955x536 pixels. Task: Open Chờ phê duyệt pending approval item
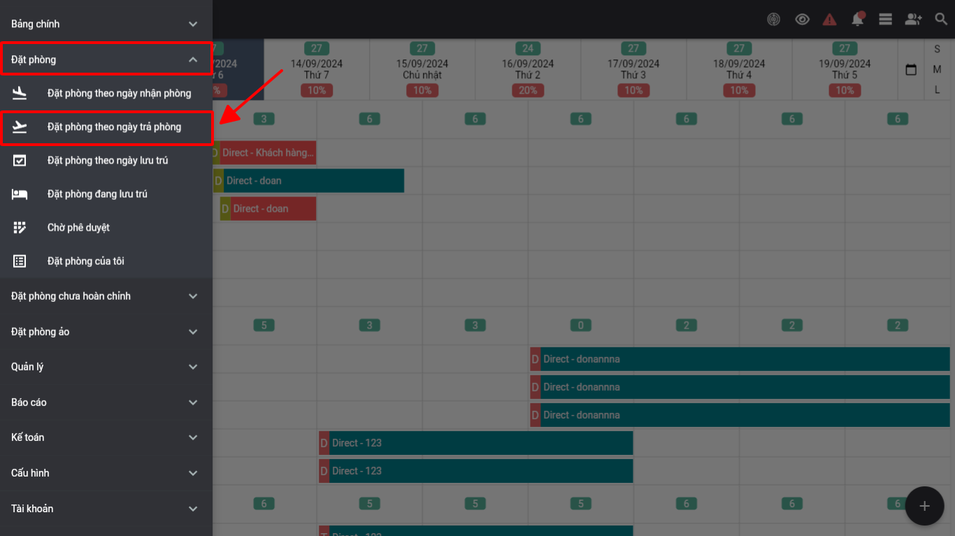point(106,227)
